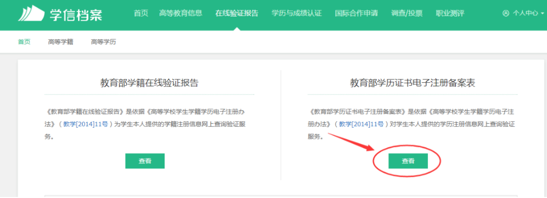Image resolution: width=547 pixels, height=198 pixels.
Task: Go to 学历与成绩认证
Action: click(x=296, y=14)
